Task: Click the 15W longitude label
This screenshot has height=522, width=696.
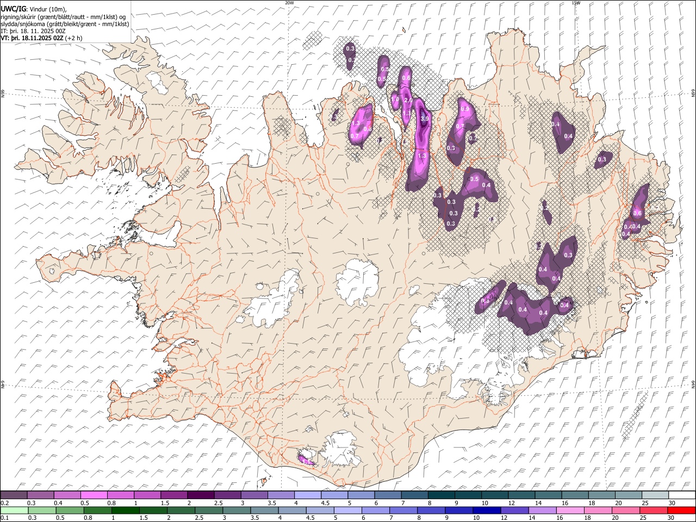Action: 576,3
